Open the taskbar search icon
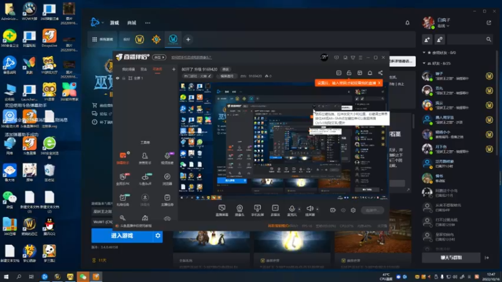 pos(19,276)
